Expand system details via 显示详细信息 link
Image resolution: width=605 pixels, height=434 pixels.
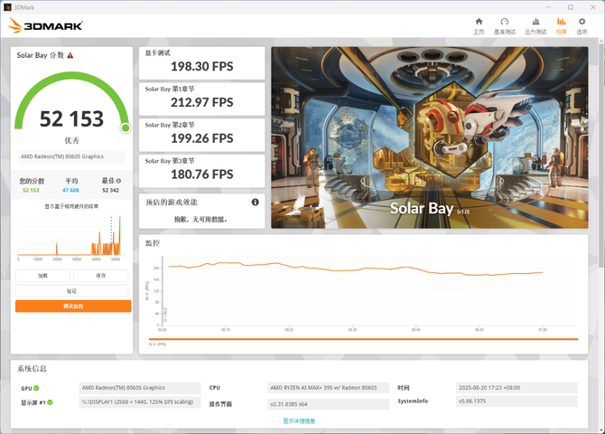[x=301, y=420]
